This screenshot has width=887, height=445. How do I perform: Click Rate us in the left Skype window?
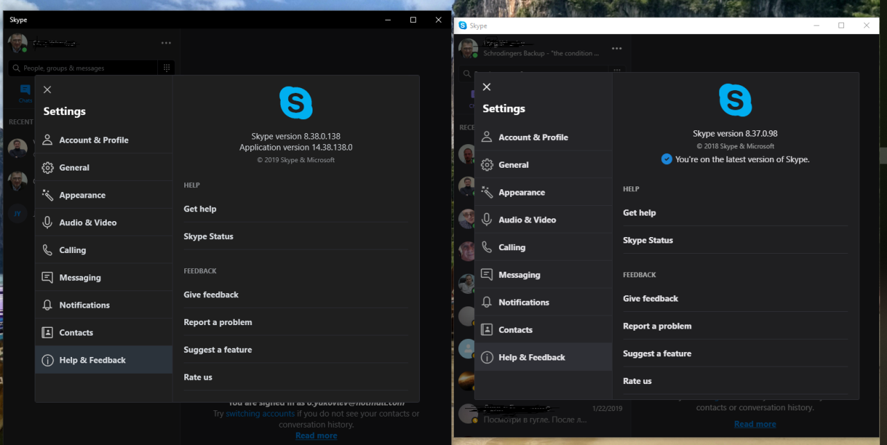(x=296, y=377)
